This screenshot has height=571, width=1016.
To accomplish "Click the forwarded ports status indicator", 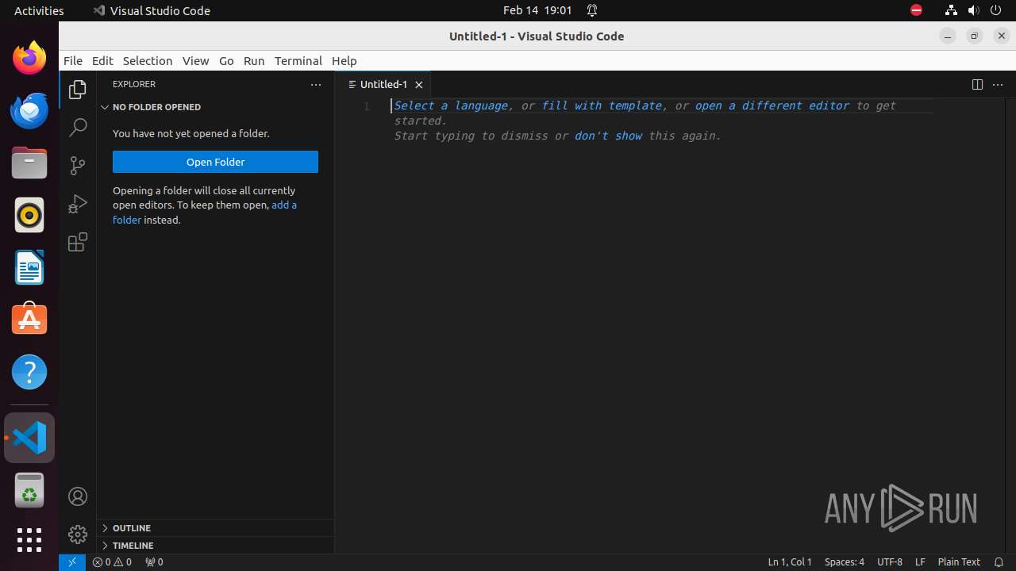I will (154, 561).
